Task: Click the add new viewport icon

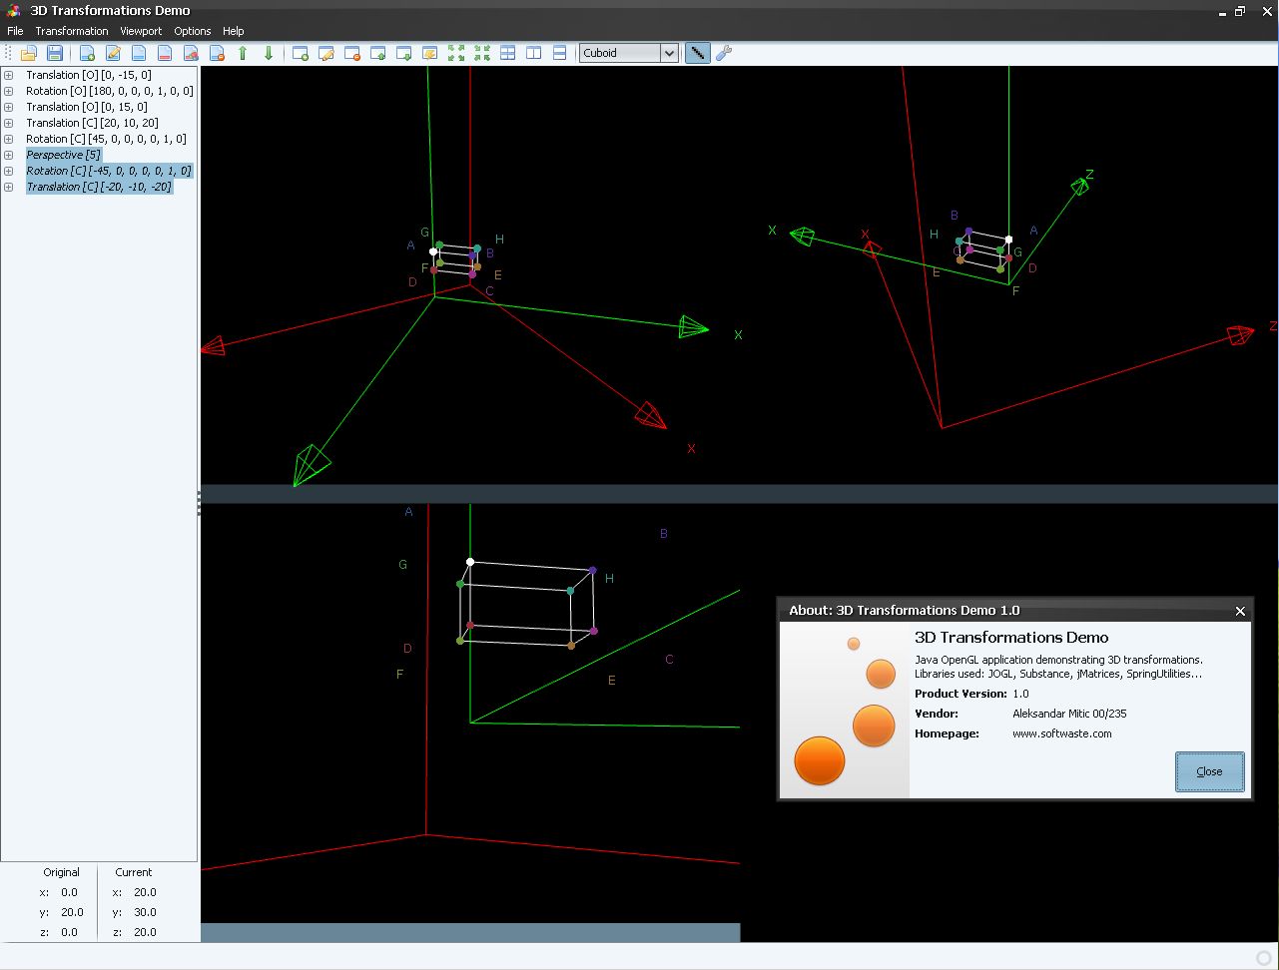Action: coord(300,53)
